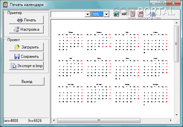
Task: Select the ABC text tool
Action: [x=124, y=14]
